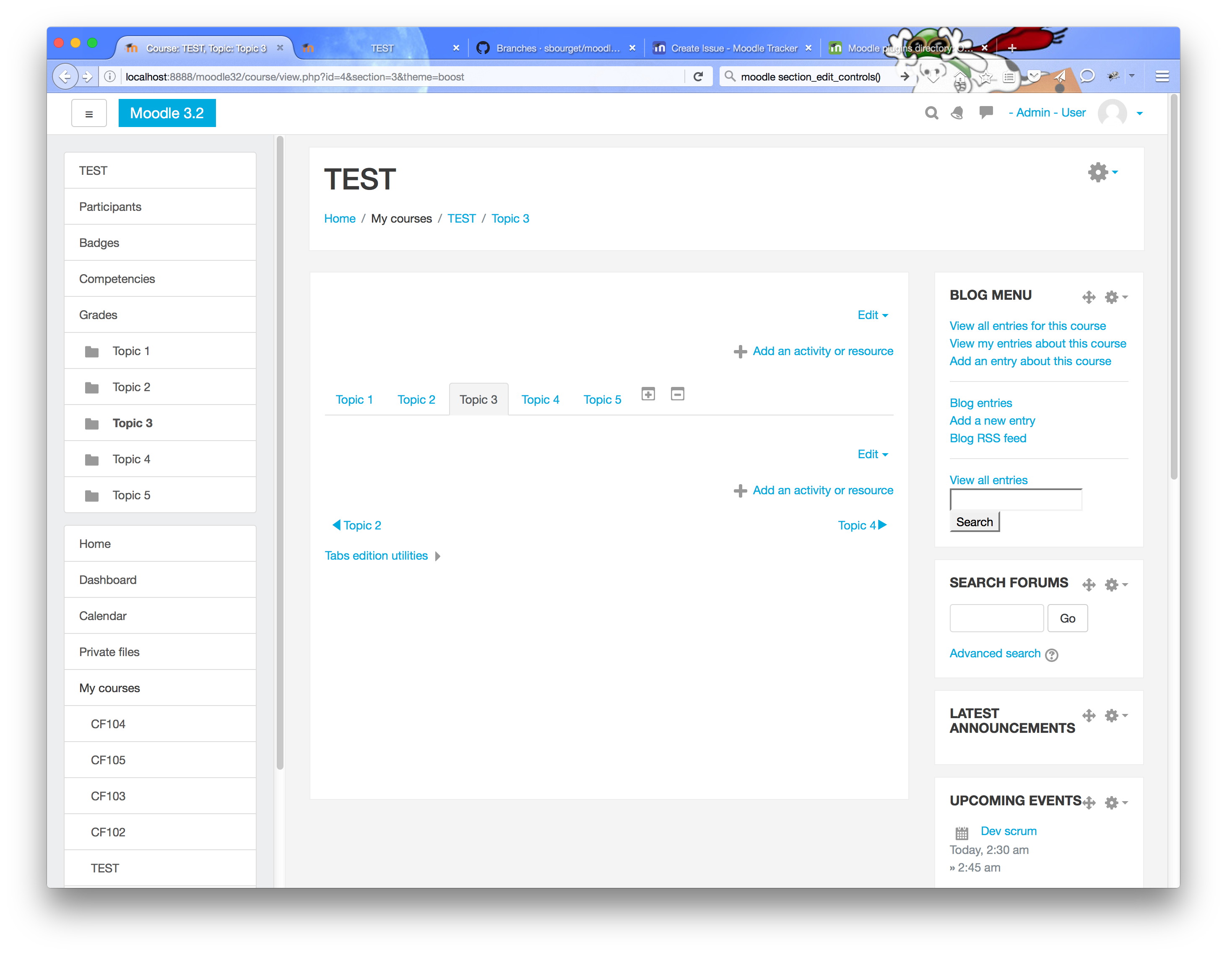This screenshot has height=955, width=1227.
Task: Open Participants in the side navigation
Action: coord(160,207)
